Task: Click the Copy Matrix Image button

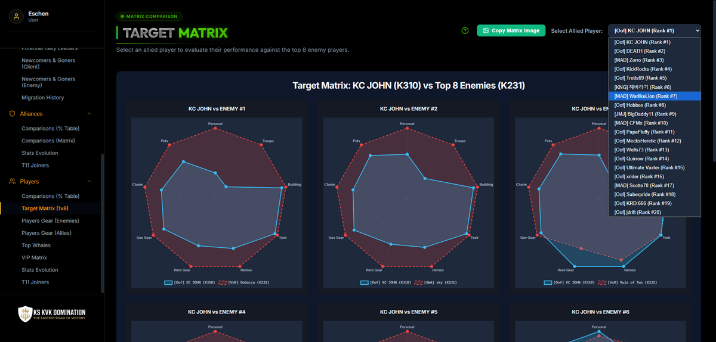Action: [511, 30]
